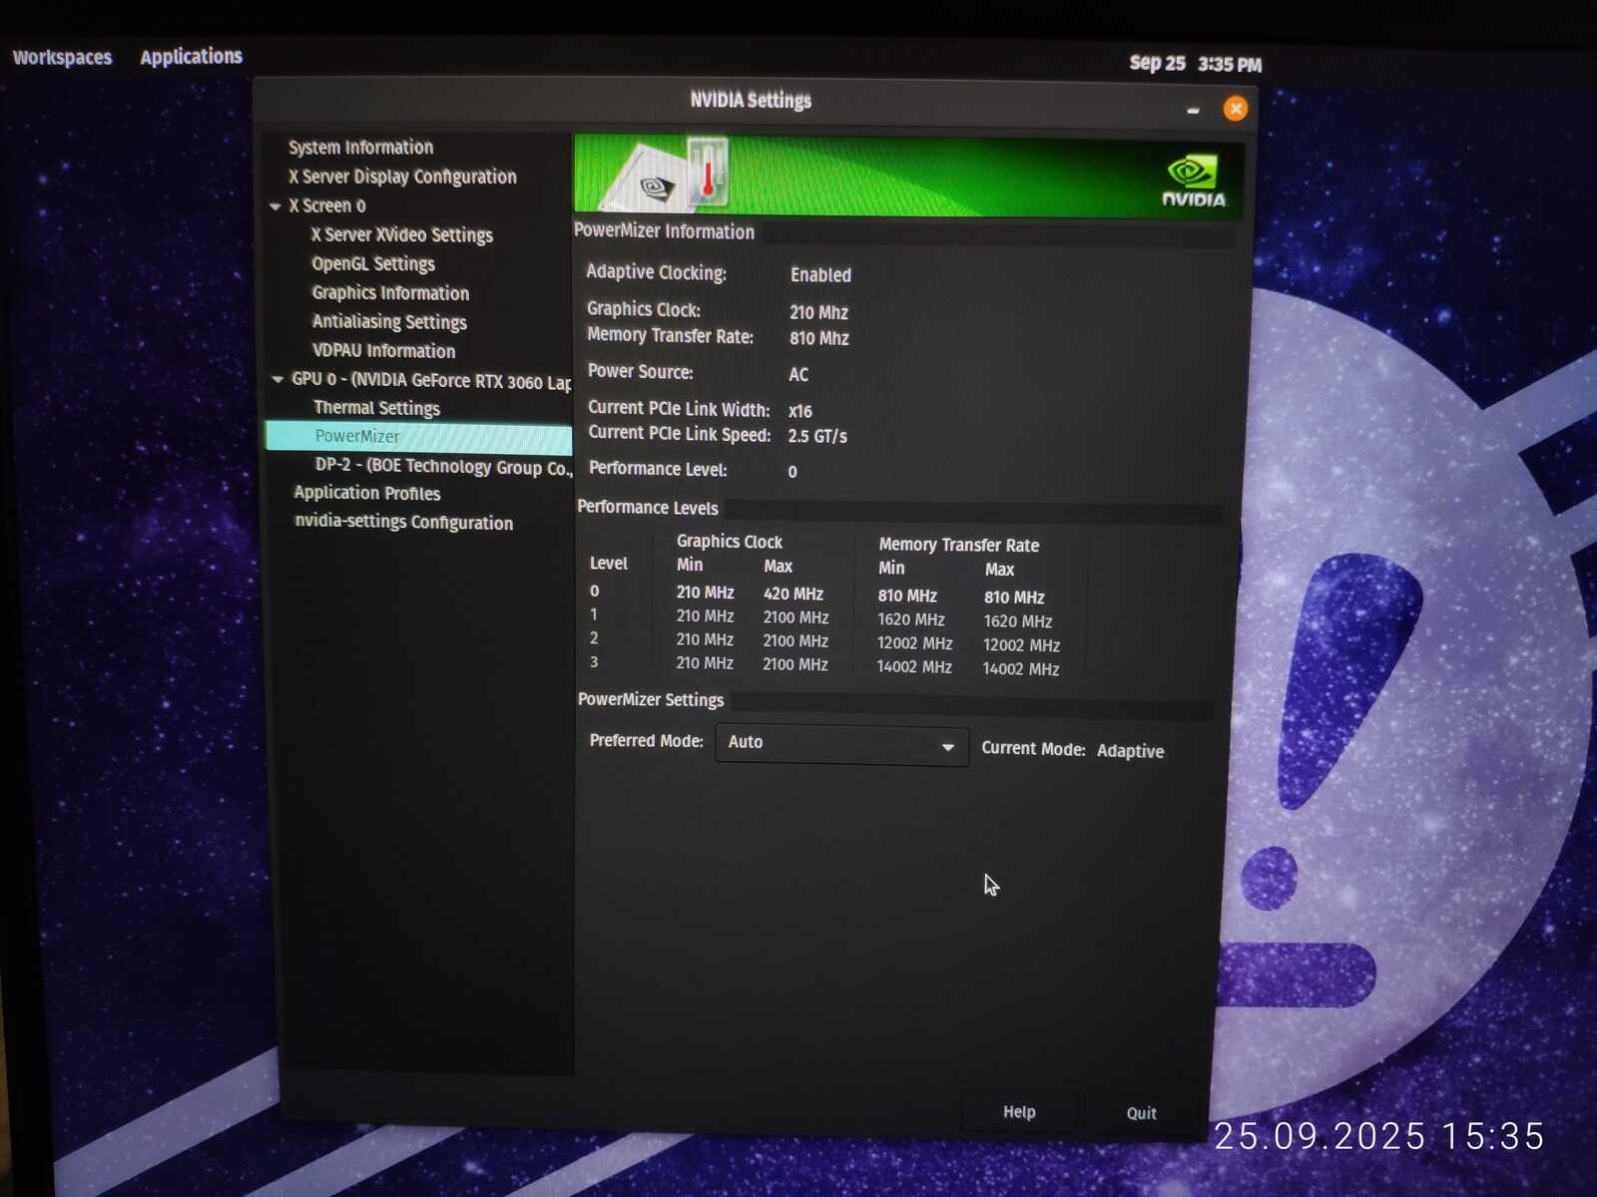Screen dimensions: 1597x1197
Task: Click the 12002 MHz max memory rate for level 2
Action: [x=1021, y=646]
